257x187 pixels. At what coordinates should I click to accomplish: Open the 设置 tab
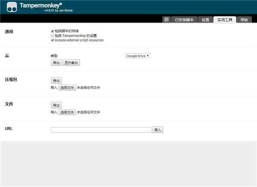206,20
